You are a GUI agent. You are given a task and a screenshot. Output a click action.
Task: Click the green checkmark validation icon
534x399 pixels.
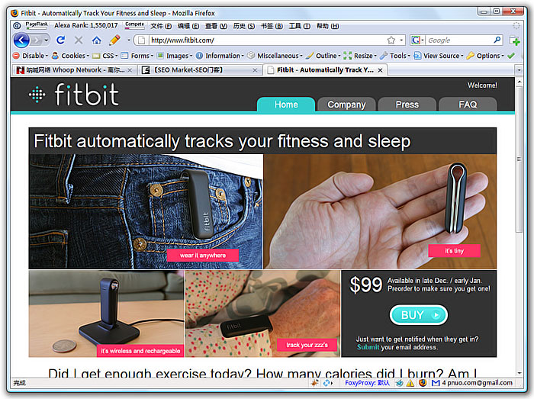coord(511,56)
